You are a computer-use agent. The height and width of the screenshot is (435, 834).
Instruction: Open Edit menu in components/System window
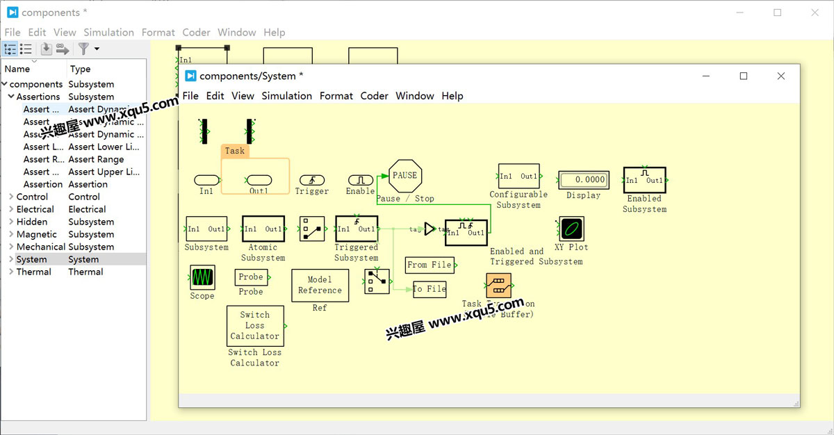(x=215, y=96)
